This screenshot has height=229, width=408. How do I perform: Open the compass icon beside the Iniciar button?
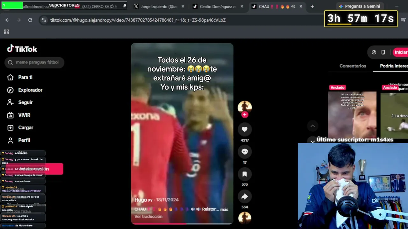coord(374,52)
